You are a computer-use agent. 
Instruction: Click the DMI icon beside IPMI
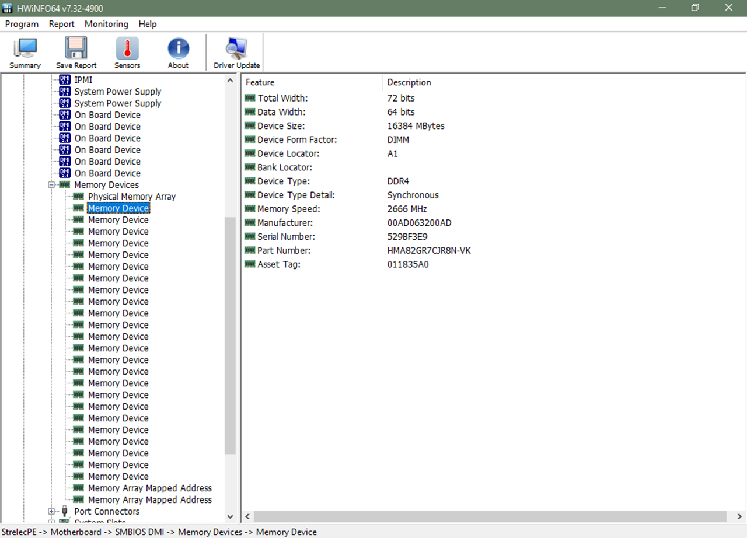(x=65, y=80)
